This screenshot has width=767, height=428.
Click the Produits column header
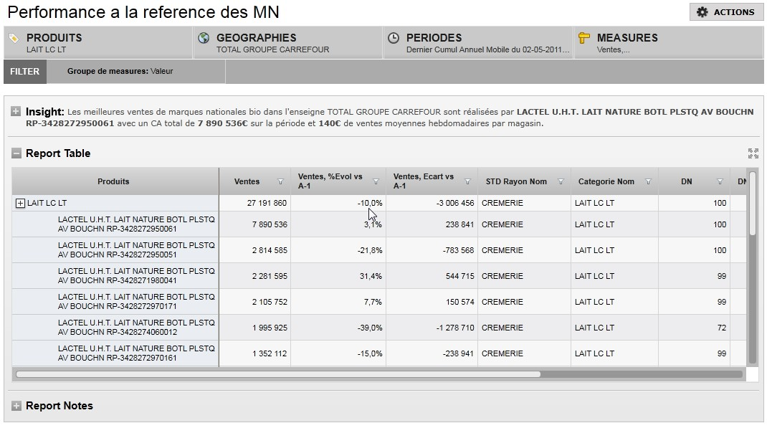115,181
